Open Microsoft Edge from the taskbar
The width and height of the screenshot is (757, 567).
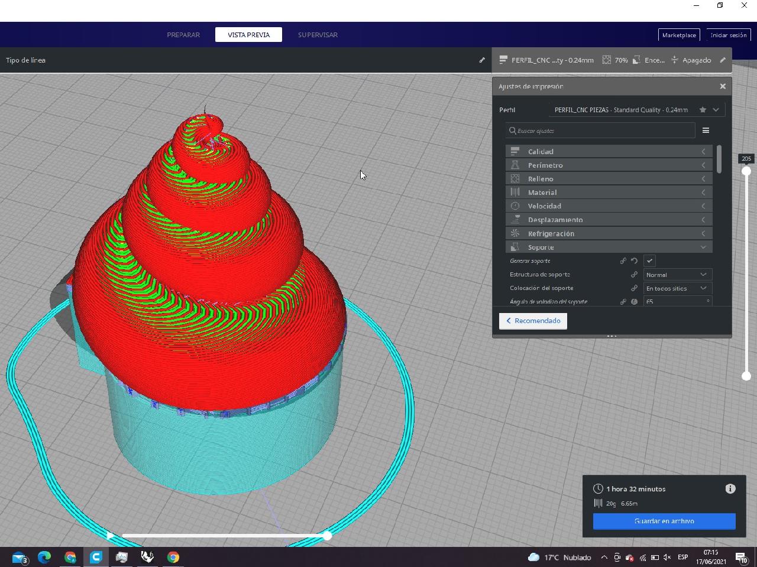[44, 557]
